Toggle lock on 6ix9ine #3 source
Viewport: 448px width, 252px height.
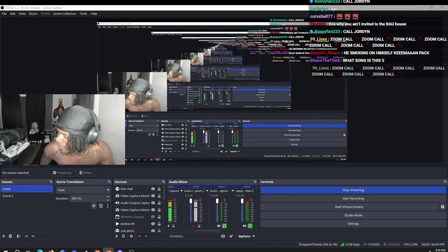[x=159, y=224]
